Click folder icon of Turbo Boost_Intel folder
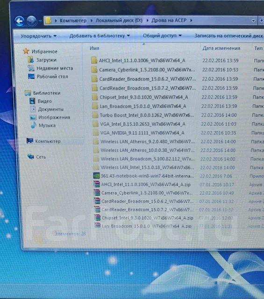The height and width of the screenshot is (299, 264). coord(95,115)
